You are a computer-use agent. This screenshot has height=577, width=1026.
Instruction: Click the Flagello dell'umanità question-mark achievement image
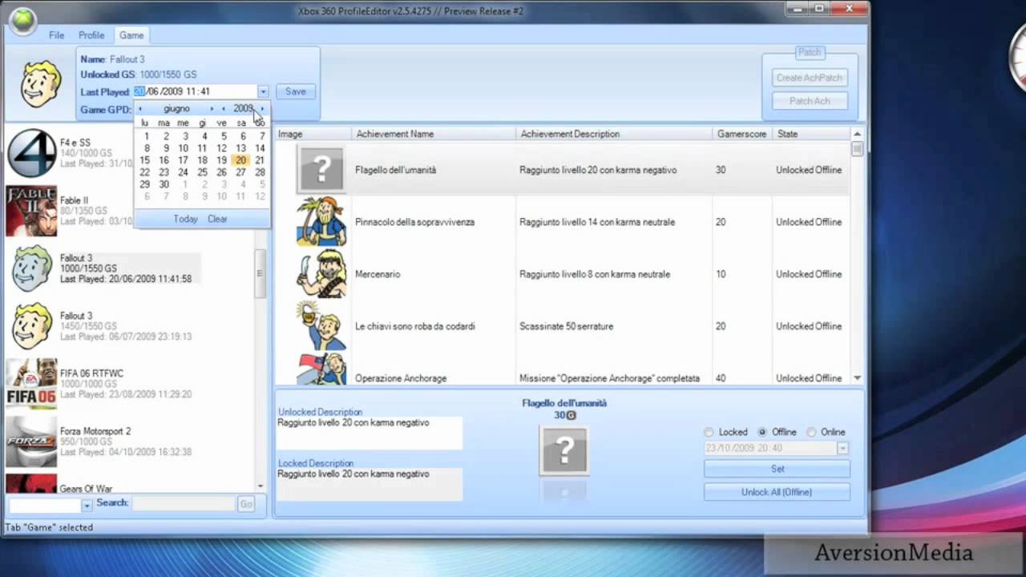click(x=321, y=169)
